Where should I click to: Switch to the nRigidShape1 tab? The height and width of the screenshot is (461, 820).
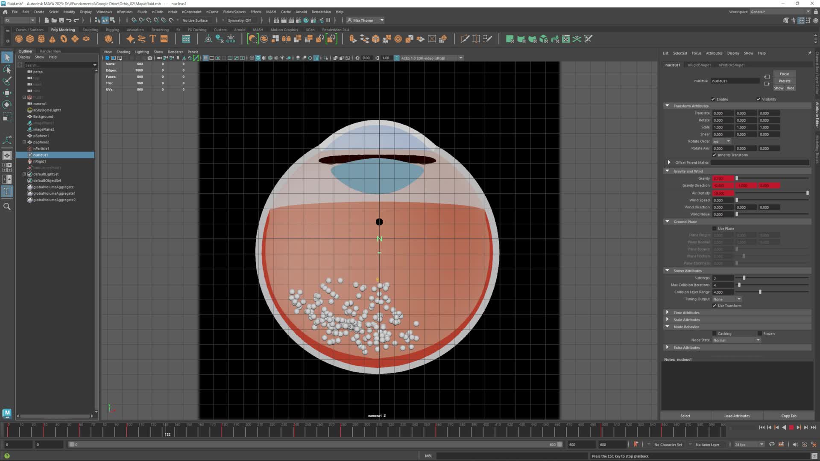699,65
